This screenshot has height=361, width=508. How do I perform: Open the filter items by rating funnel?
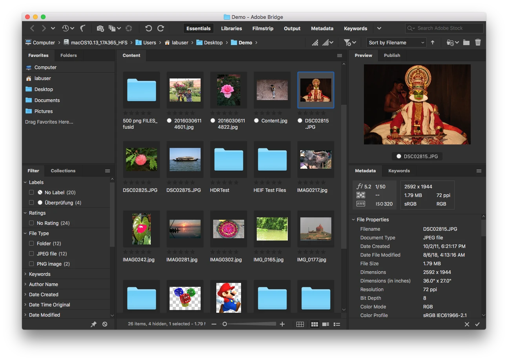pos(348,42)
